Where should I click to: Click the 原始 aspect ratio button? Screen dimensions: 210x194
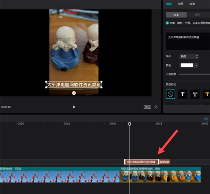[147, 107]
